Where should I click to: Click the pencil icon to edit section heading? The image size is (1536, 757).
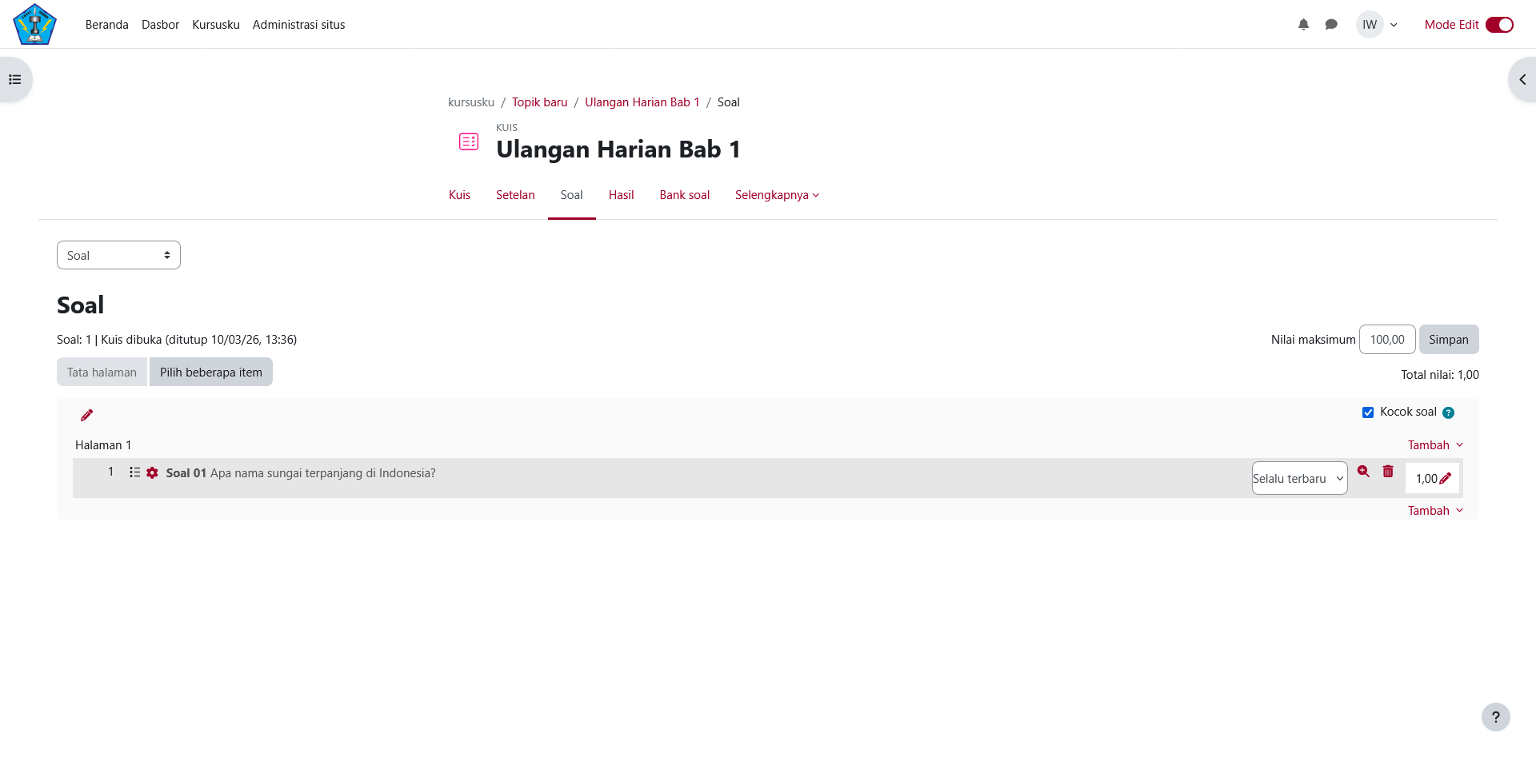(x=86, y=415)
